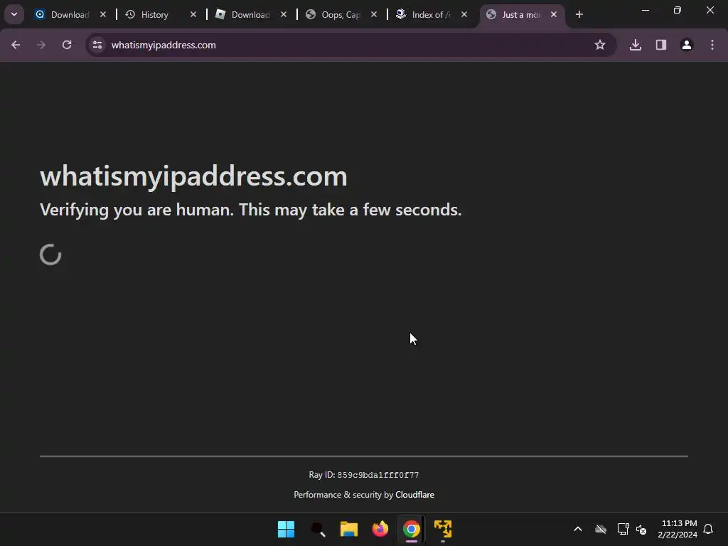
Task: Open a new tab with plus button
Action: tap(579, 14)
